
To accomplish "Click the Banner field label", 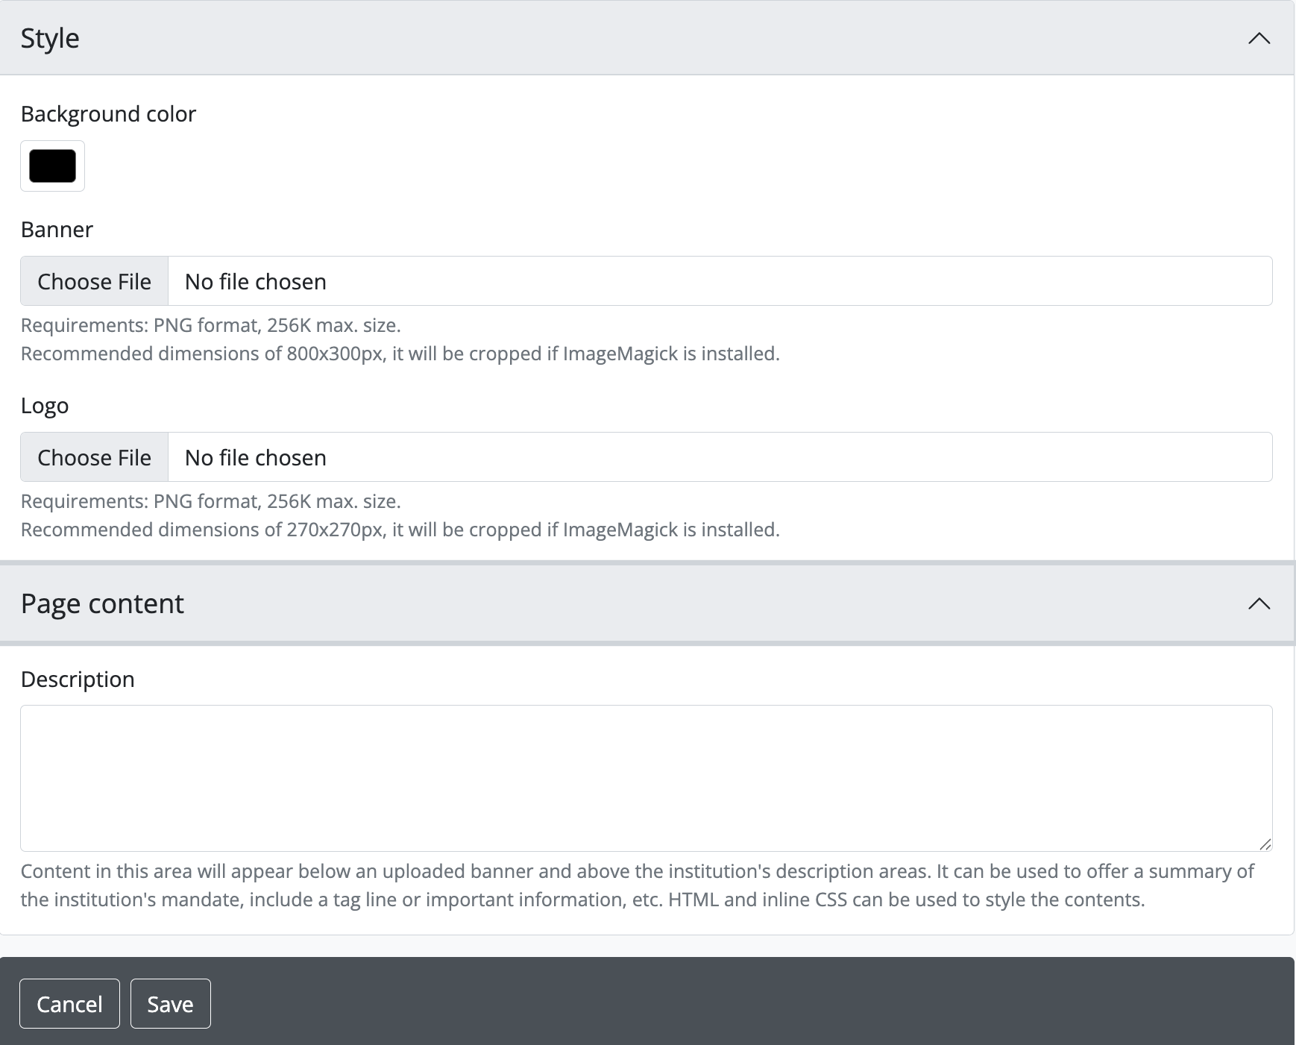I will (57, 230).
